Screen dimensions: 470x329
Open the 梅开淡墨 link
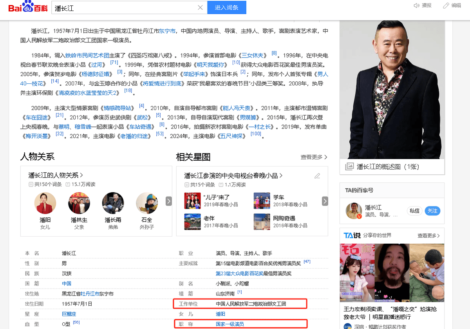tap(36, 136)
